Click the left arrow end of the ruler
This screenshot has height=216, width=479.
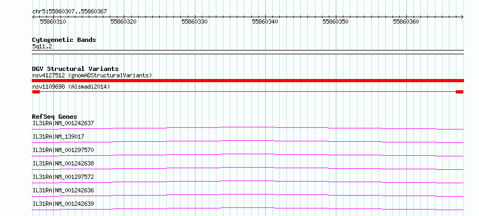pyautogui.click(x=33, y=17)
